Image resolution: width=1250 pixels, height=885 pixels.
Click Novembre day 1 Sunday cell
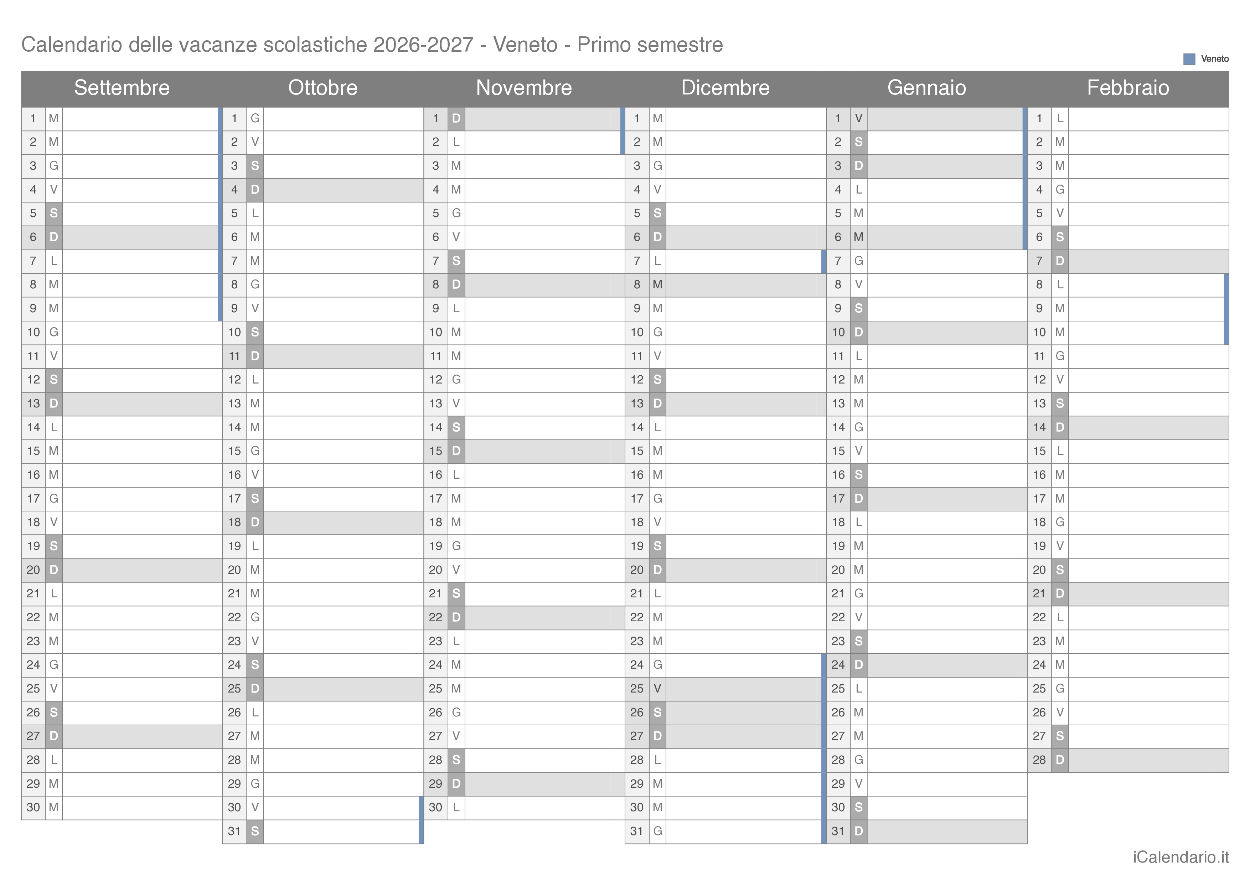click(x=456, y=119)
